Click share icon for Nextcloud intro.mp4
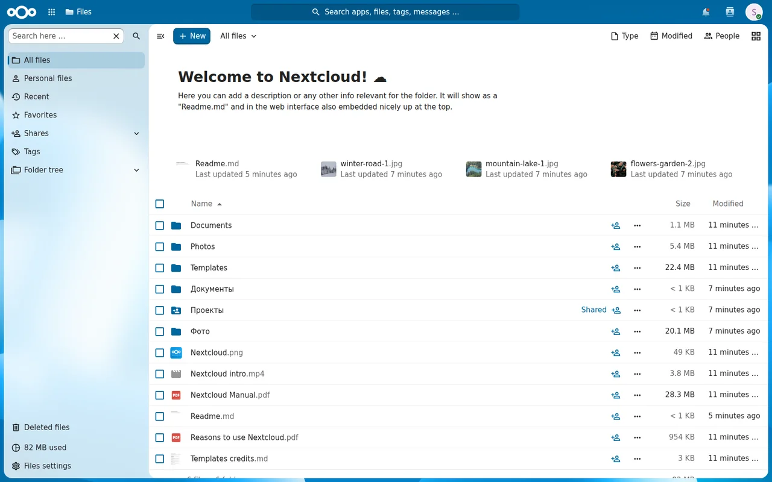Viewport: 772px width, 482px height. pyautogui.click(x=616, y=374)
